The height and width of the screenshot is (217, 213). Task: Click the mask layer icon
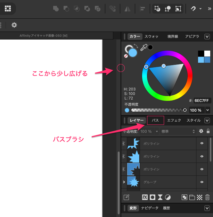coord(153,198)
